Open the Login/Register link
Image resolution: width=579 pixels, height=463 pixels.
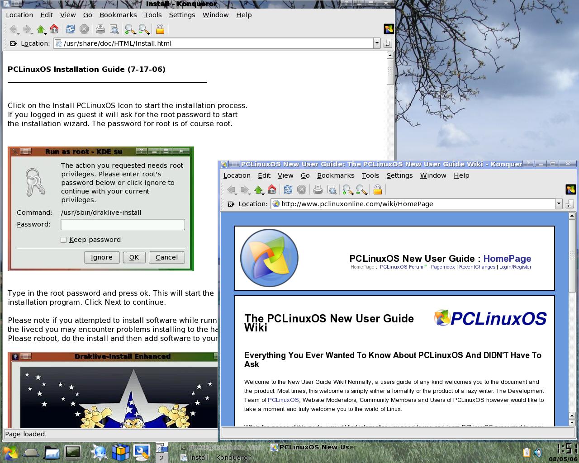pyautogui.click(x=515, y=267)
